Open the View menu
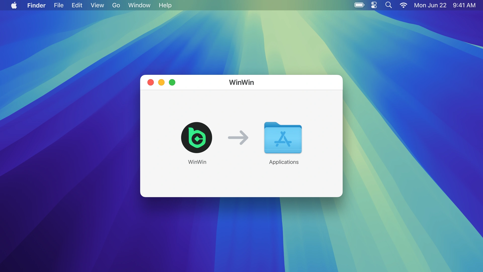 (x=97, y=5)
